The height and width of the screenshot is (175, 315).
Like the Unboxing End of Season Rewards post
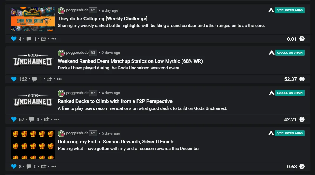[14, 167]
